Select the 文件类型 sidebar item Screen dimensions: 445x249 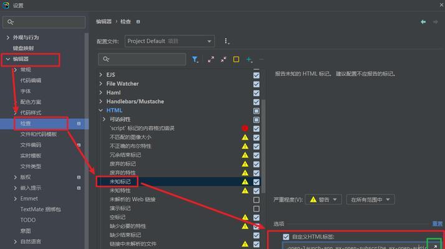pos(31,166)
